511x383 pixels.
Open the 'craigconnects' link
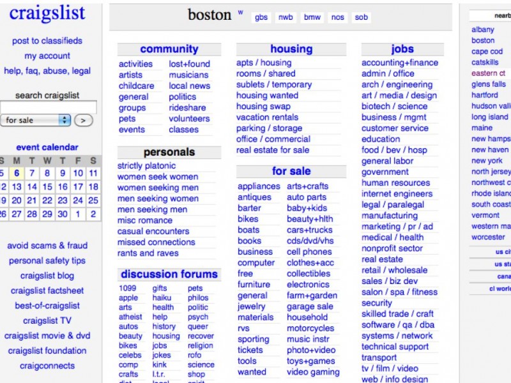tap(47, 366)
